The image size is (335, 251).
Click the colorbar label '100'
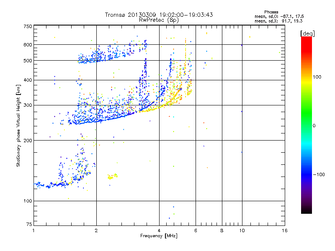pos(317,77)
